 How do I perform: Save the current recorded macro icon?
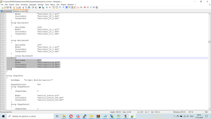click(x=97, y=7)
